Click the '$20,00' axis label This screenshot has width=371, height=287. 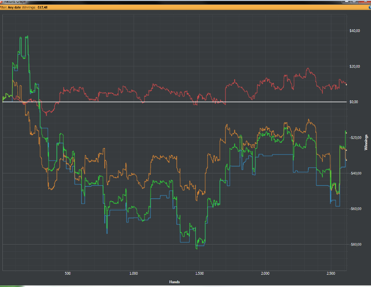(x=354, y=66)
